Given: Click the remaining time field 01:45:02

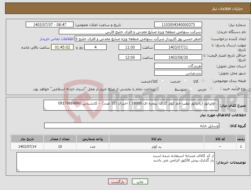Looking at the screenshot, I should [62, 47].
